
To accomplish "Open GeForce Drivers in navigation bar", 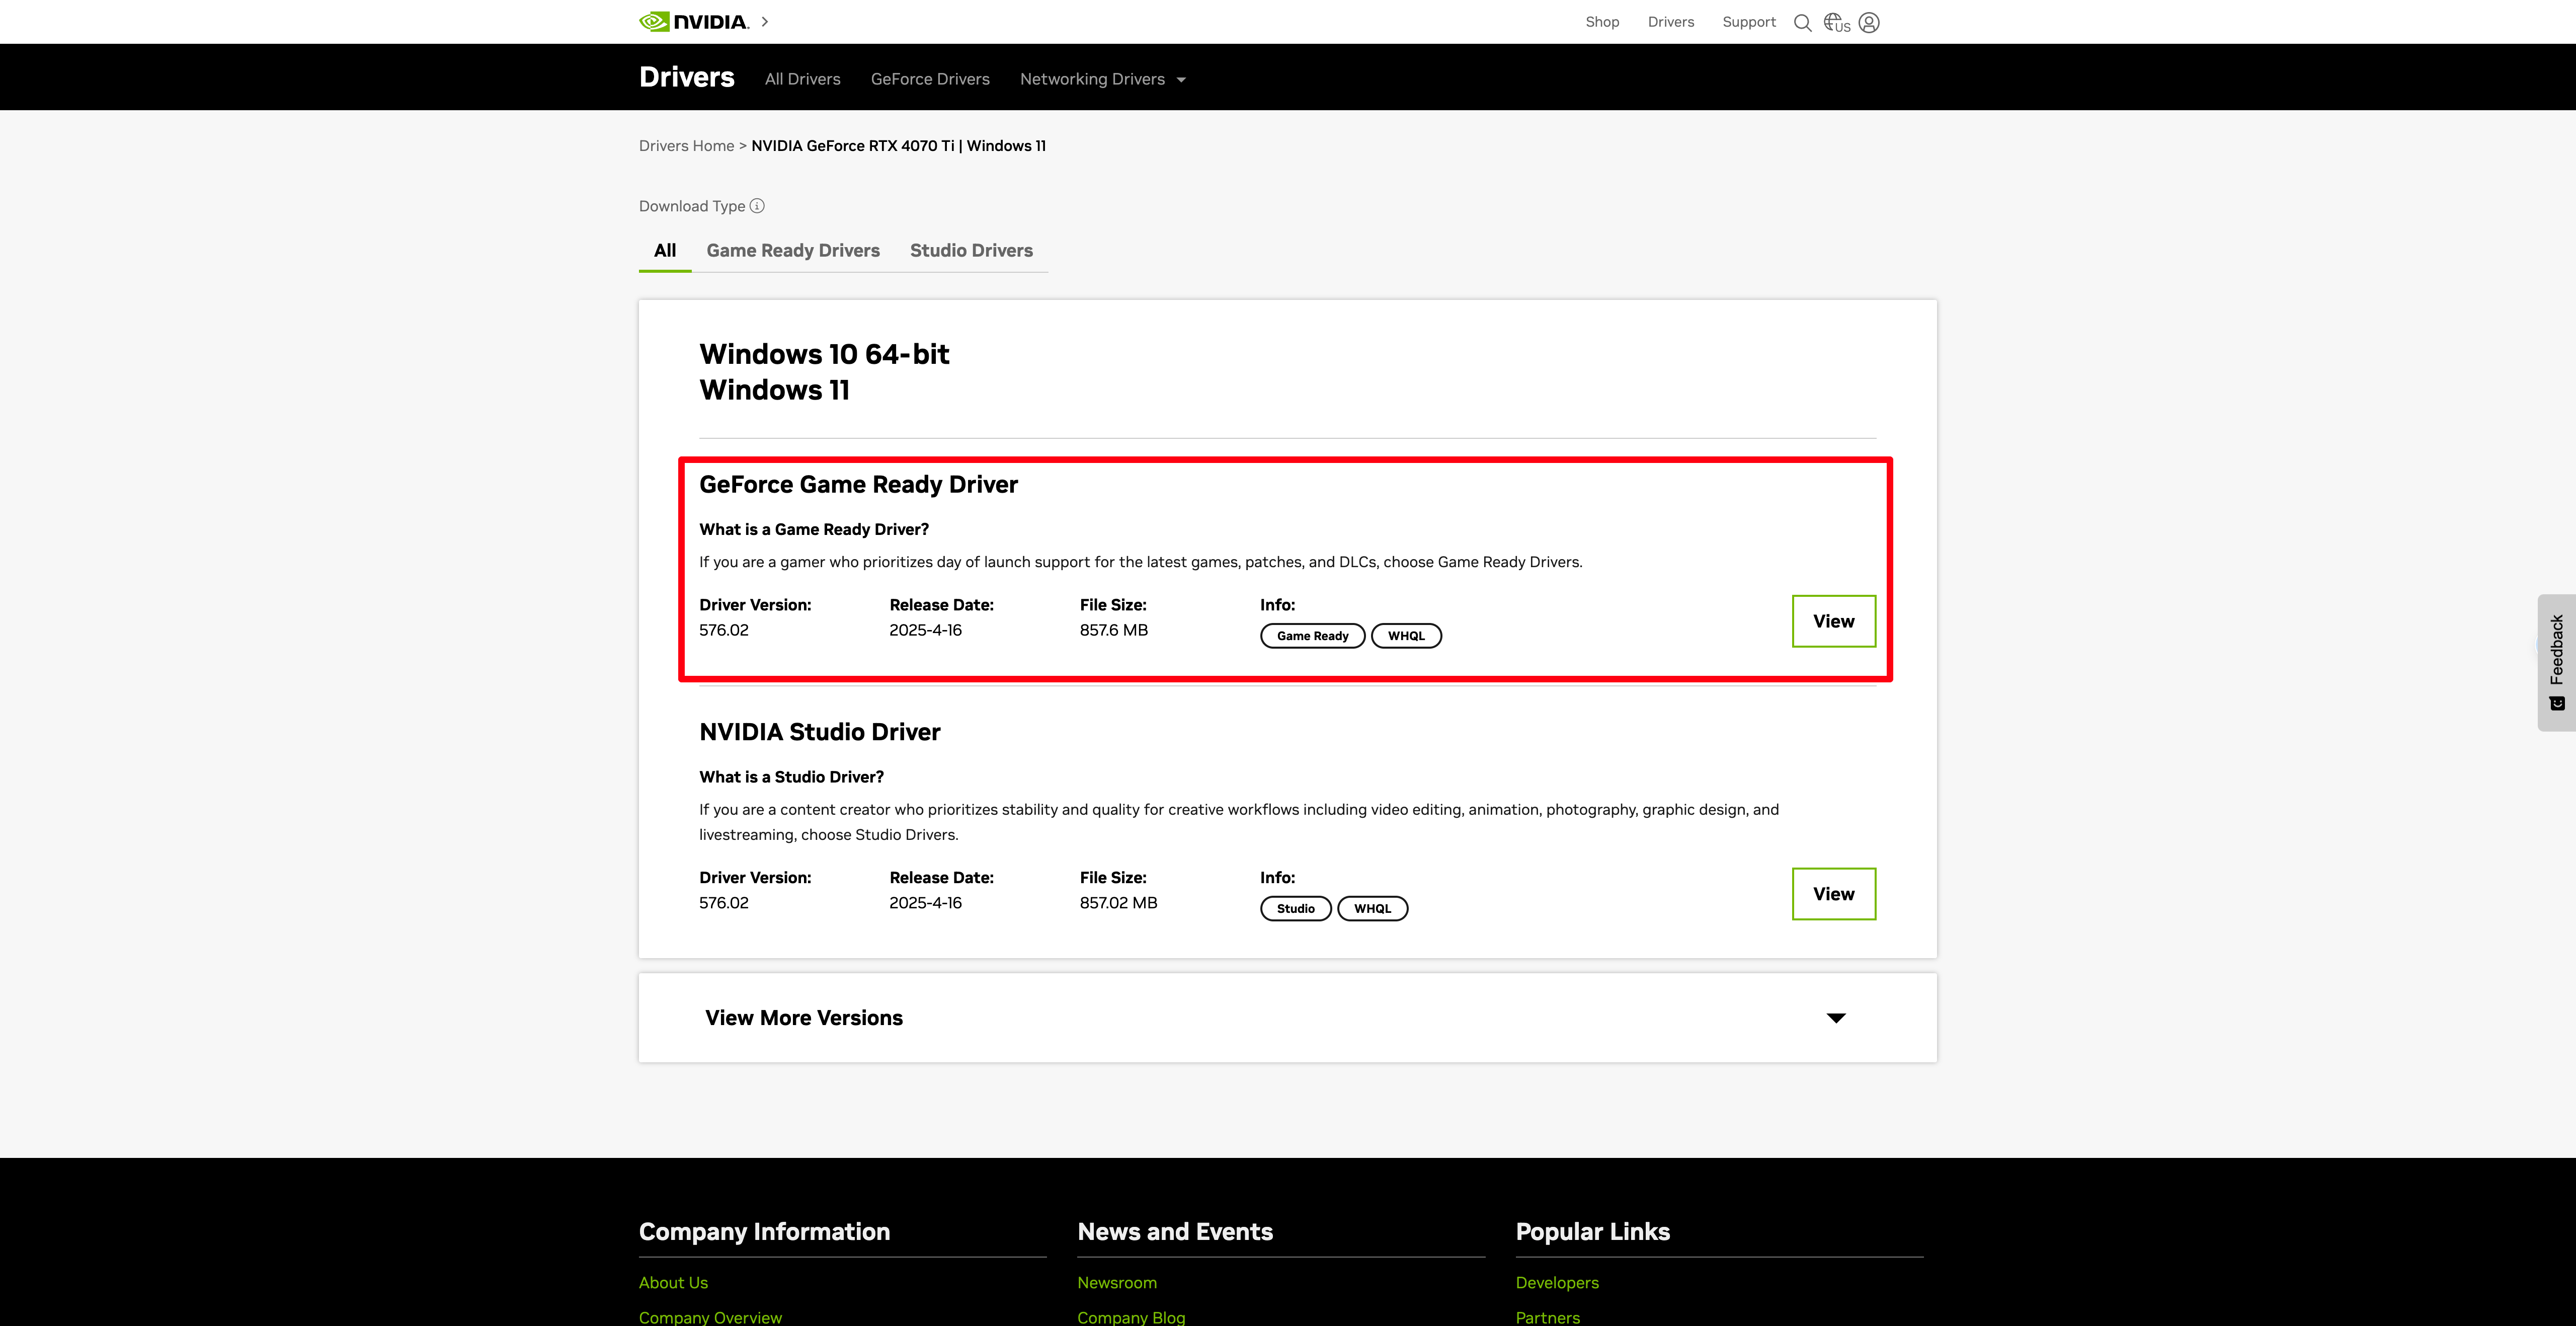I will pyautogui.click(x=930, y=79).
